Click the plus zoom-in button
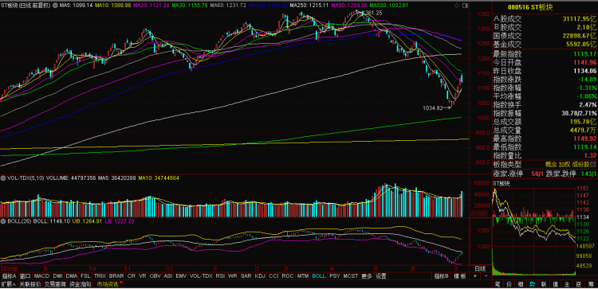598x289 pixels. (475, 276)
